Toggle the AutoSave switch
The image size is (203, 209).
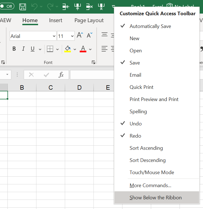point(7,6)
